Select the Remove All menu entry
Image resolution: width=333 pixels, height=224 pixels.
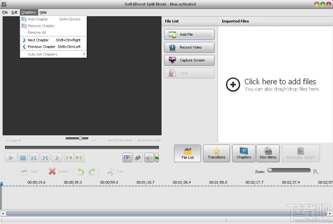click(53, 32)
